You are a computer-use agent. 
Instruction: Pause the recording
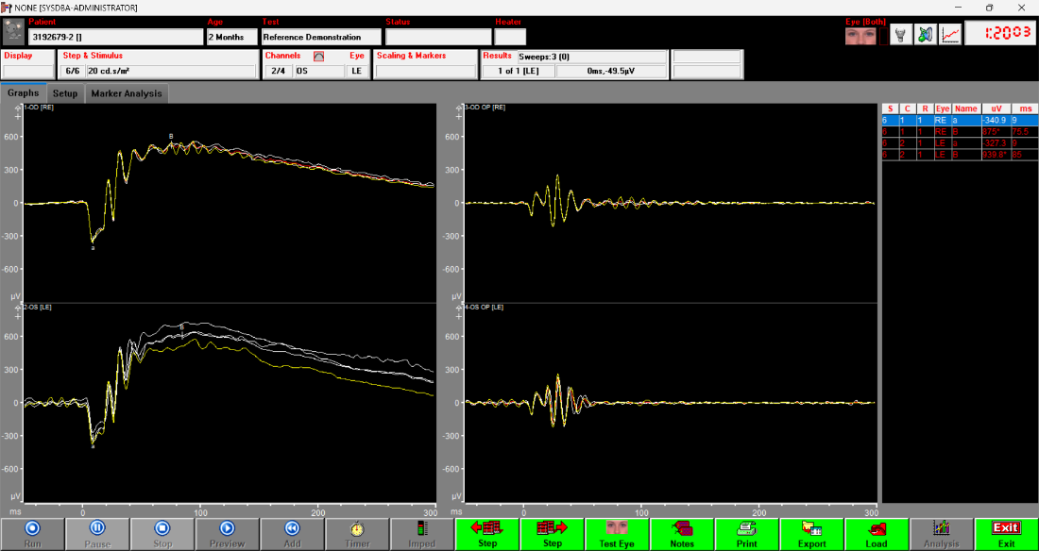97,534
